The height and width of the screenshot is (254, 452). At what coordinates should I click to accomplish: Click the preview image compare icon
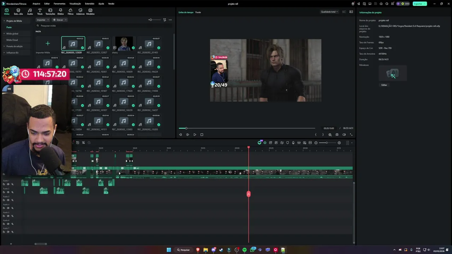click(x=351, y=12)
